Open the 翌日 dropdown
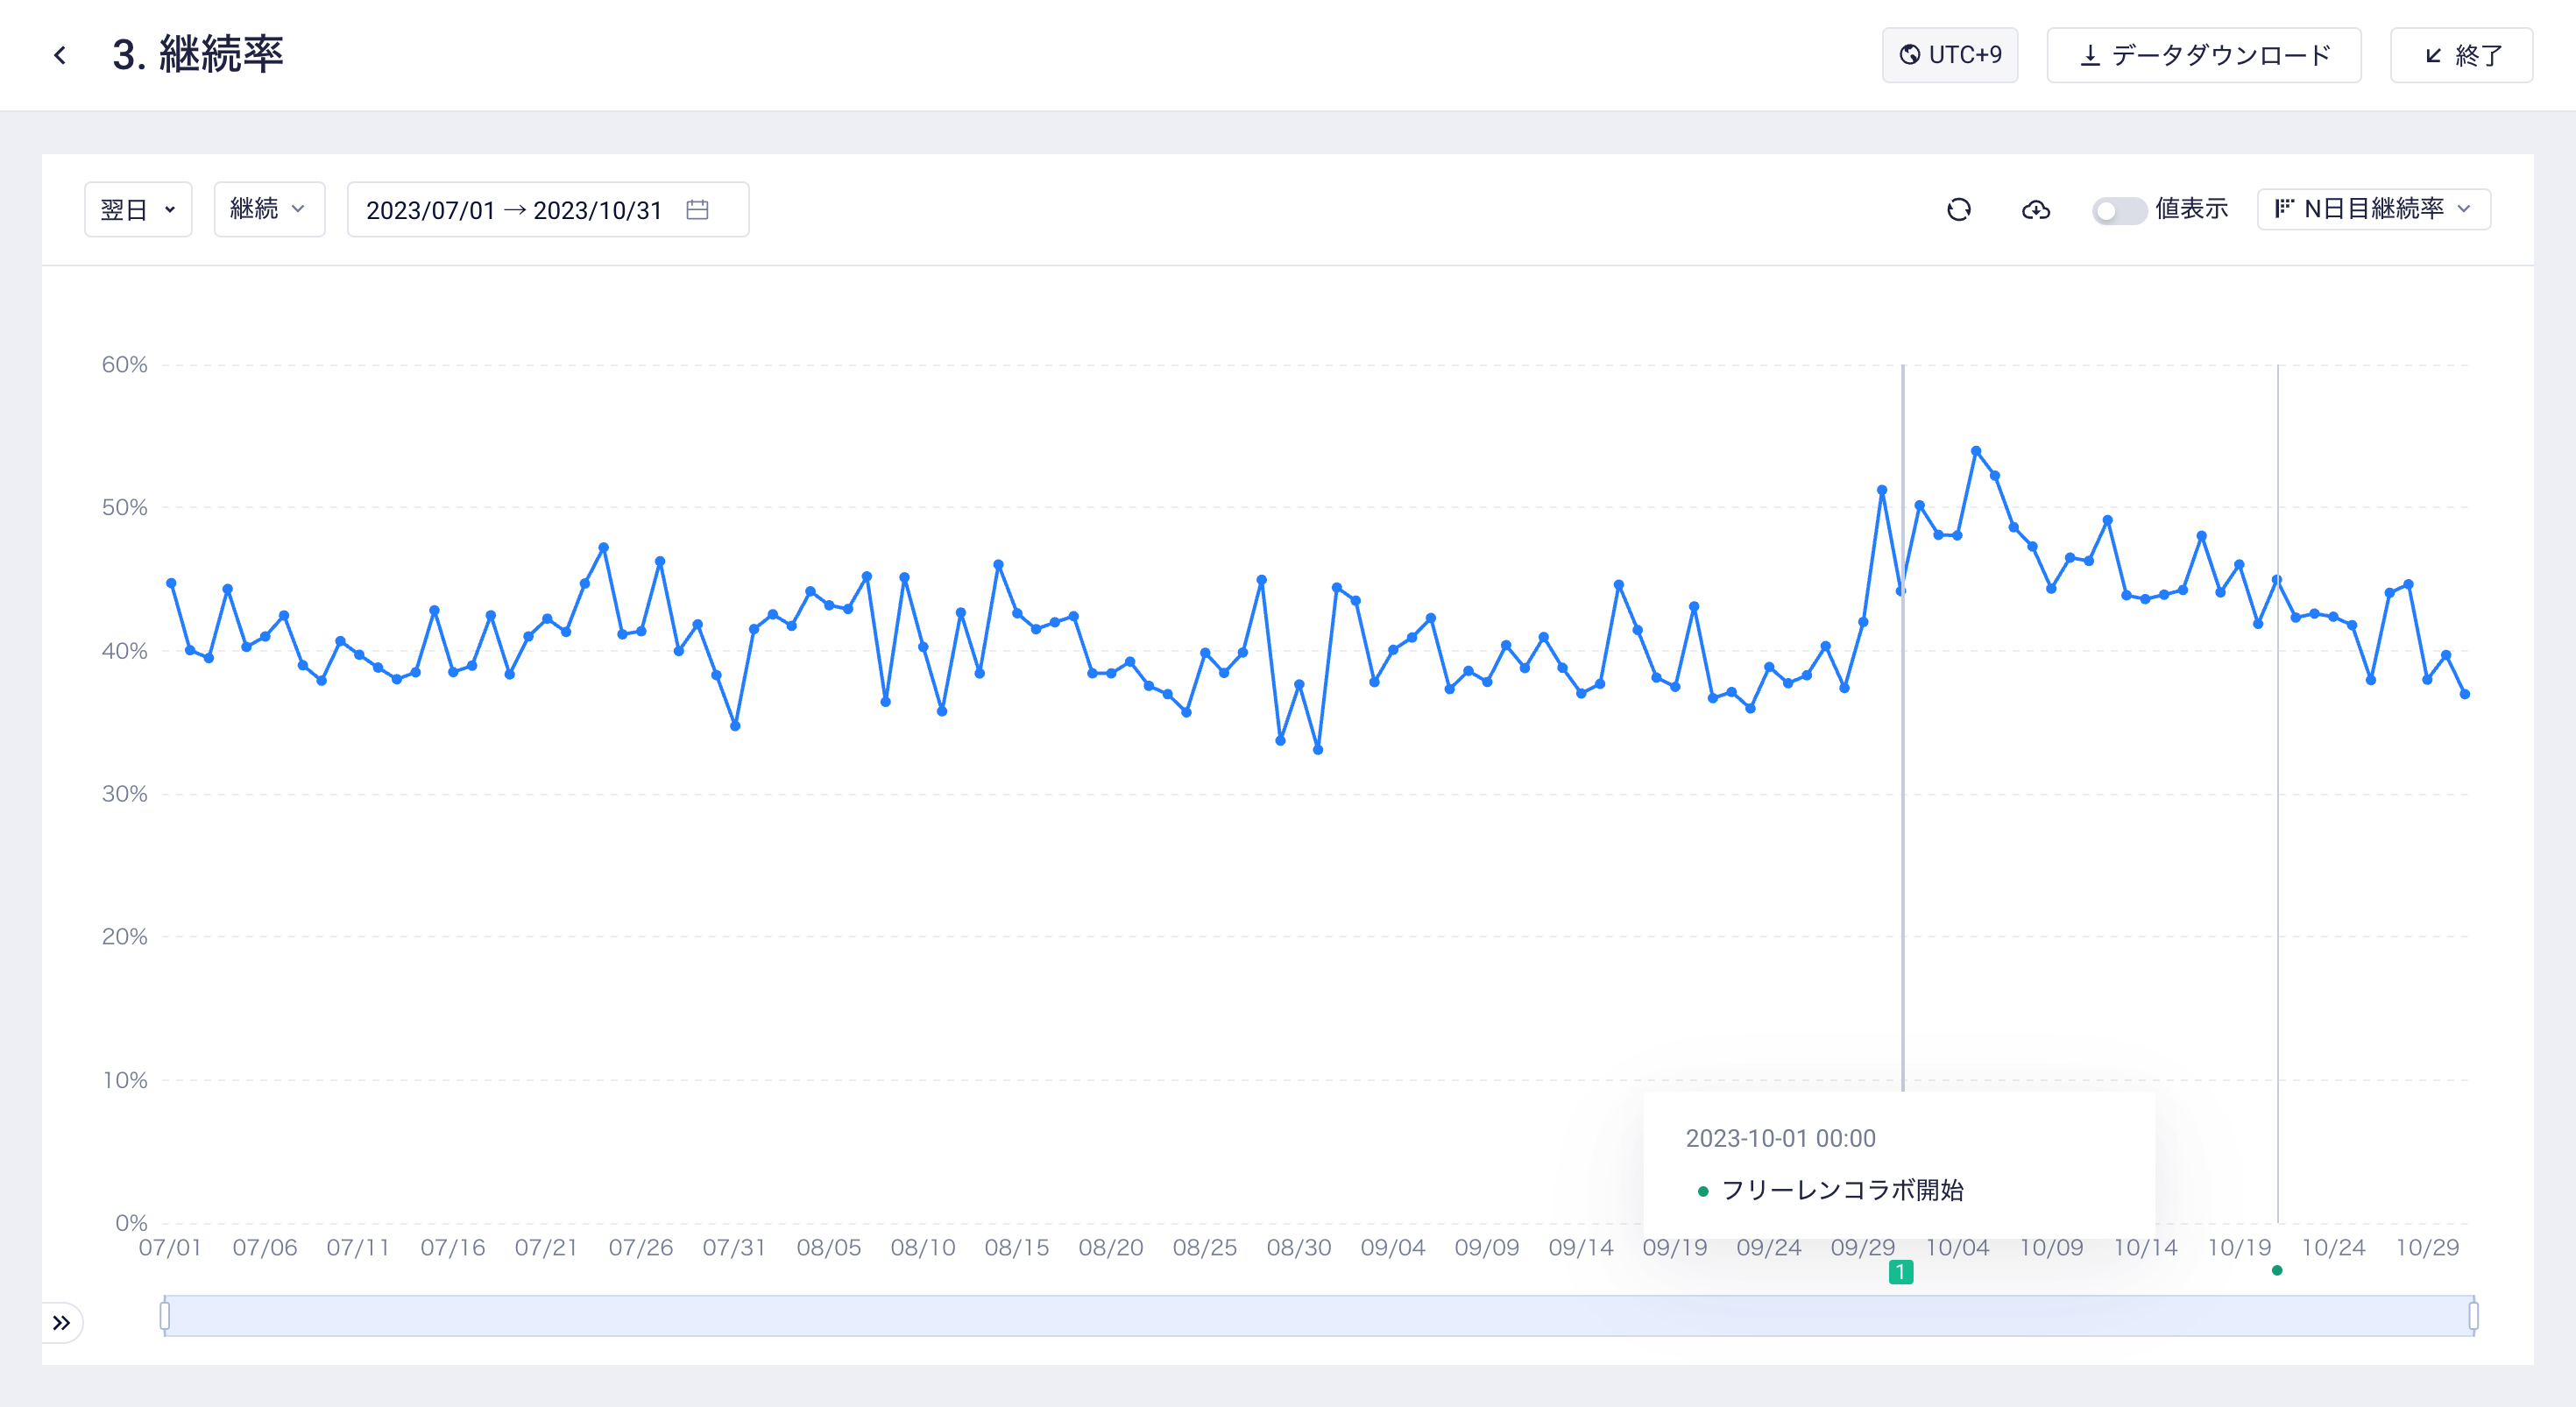Screen dimensions: 2576x1407 pos(138,210)
